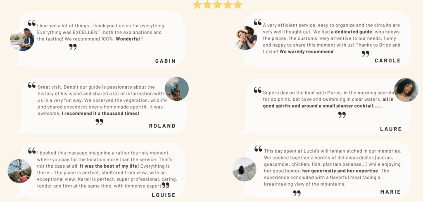Click Gabin's avatar photo
Image resolution: width=423 pixels, height=202 pixels.
click(x=22, y=39)
